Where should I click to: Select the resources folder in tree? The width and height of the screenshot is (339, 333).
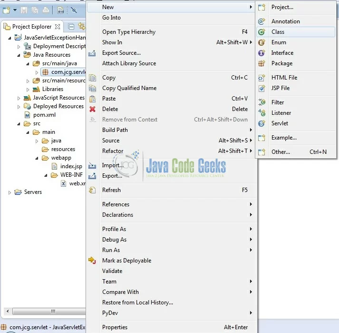pyautogui.click(x=63, y=149)
